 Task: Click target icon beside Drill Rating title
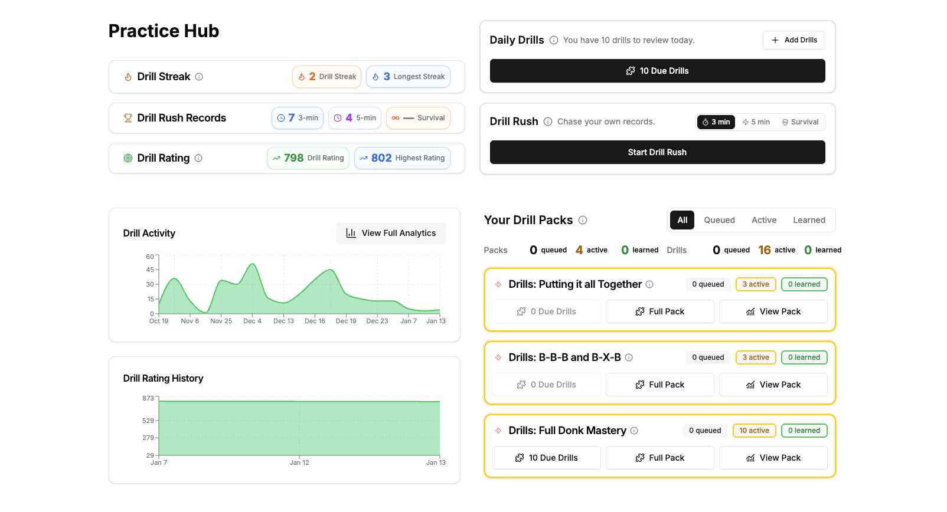tap(128, 158)
